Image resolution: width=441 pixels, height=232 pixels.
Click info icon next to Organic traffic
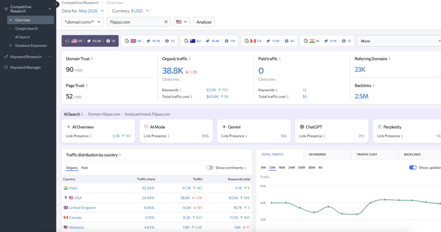point(190,58)
